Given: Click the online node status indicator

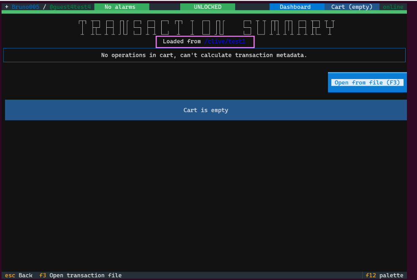Looking at the screenshot, I should (x=393, y=7).
